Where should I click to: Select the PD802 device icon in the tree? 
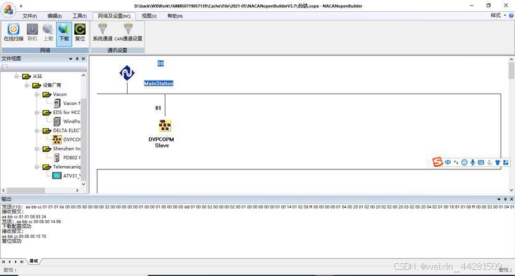[57, 158]
